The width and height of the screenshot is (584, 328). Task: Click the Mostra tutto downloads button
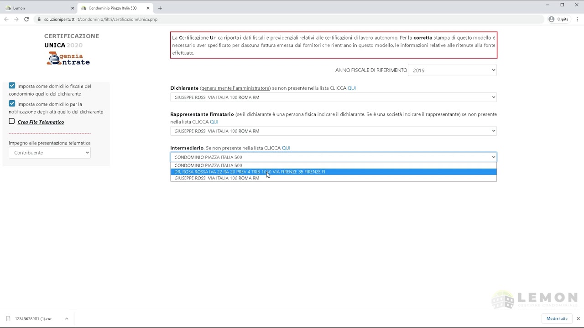coord(557,318)
